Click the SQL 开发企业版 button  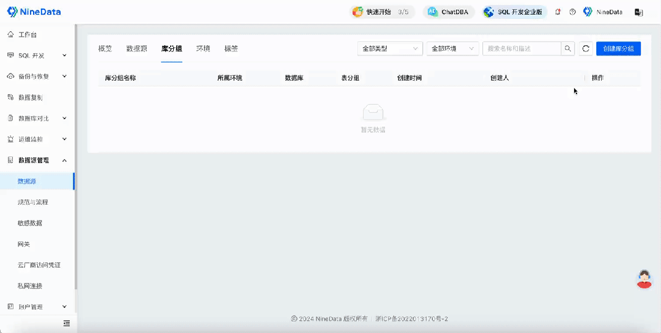[x=515, y=12]
